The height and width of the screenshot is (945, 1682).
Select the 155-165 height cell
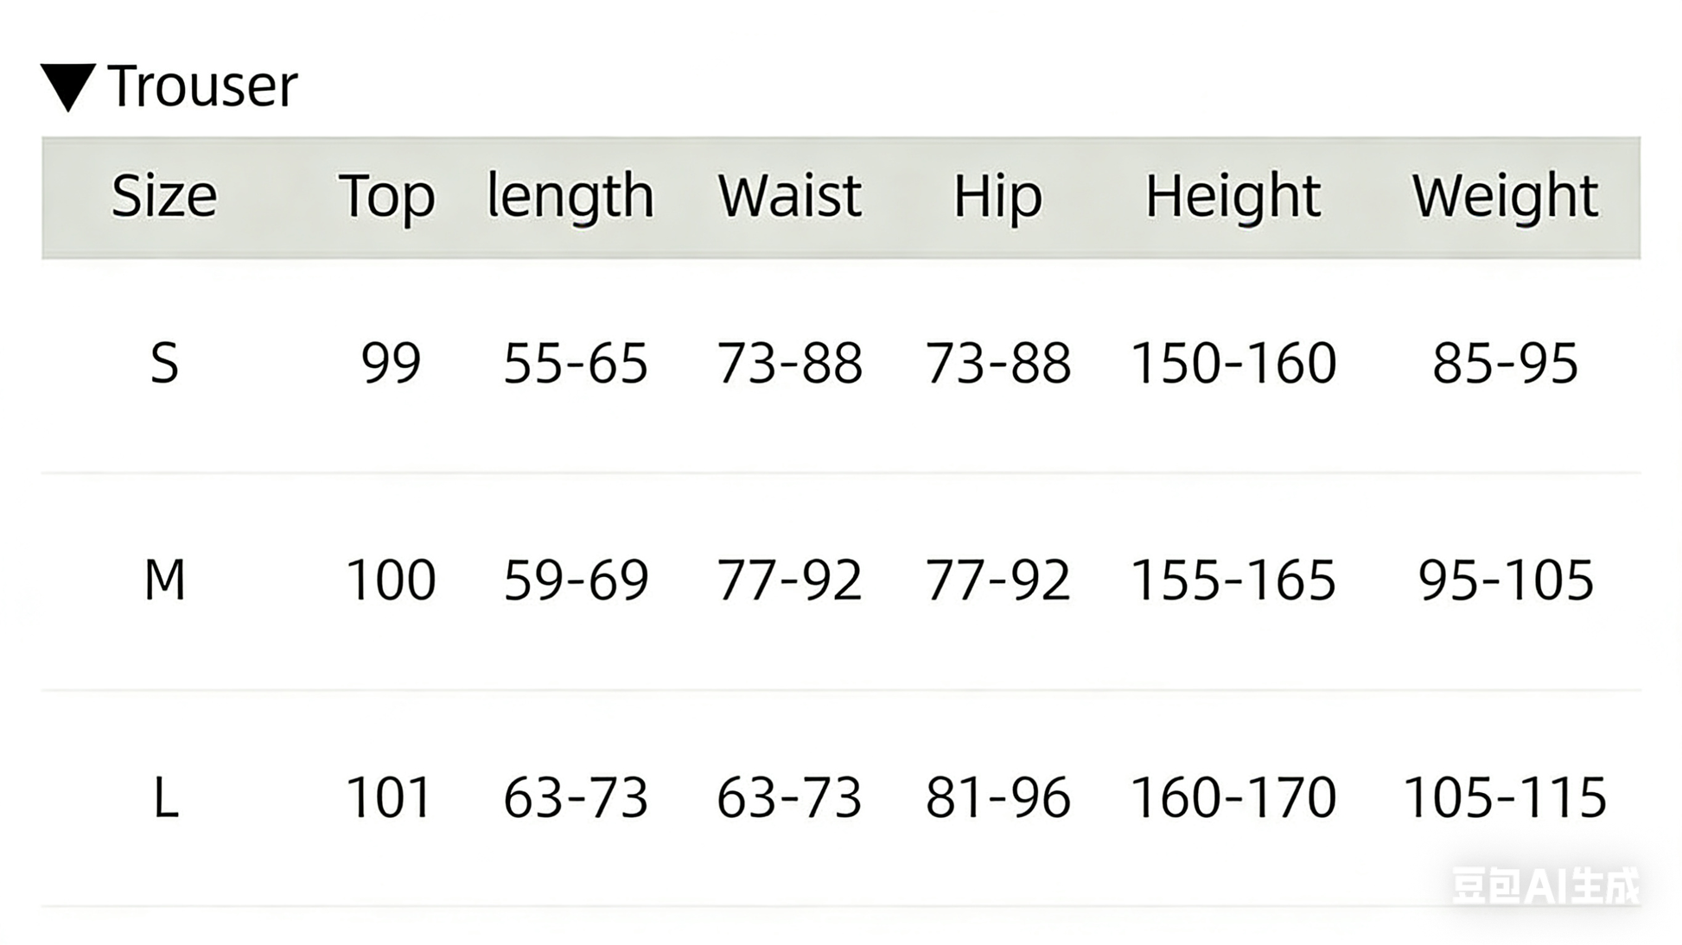pos(1233,580)
